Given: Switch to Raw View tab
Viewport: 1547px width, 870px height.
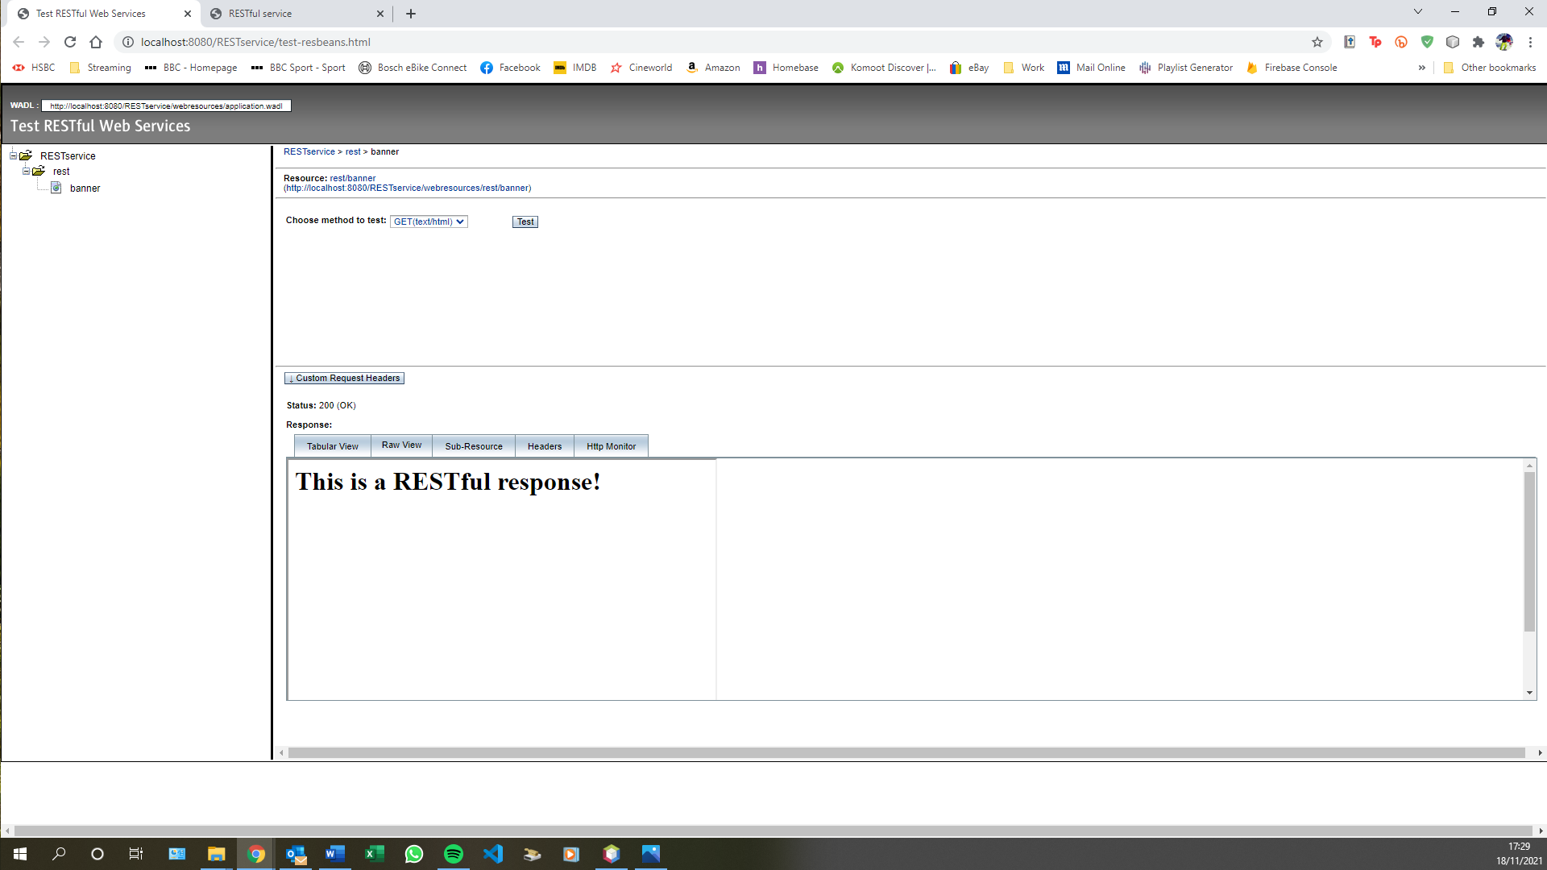Looking at the screenshot, I should 401,445.
